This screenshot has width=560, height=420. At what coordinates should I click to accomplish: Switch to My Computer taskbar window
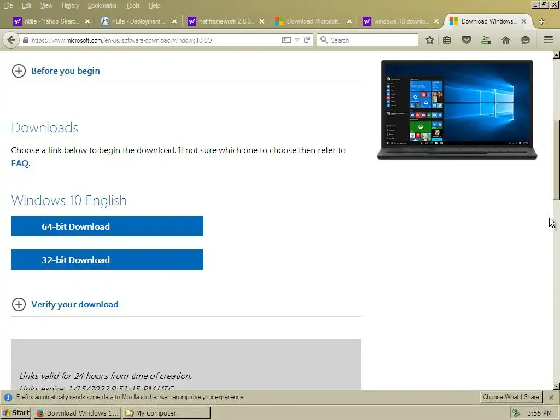pos(167,413)
